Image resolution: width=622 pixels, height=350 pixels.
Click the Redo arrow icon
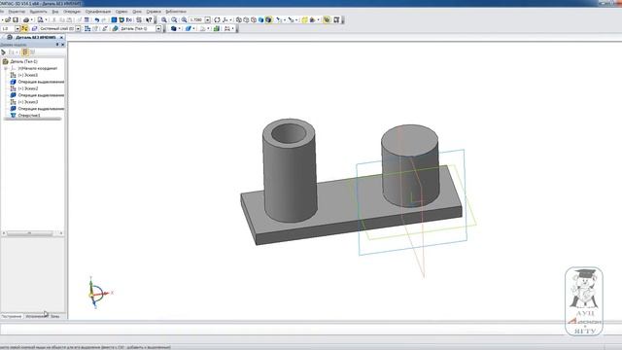tap(104, 19)
